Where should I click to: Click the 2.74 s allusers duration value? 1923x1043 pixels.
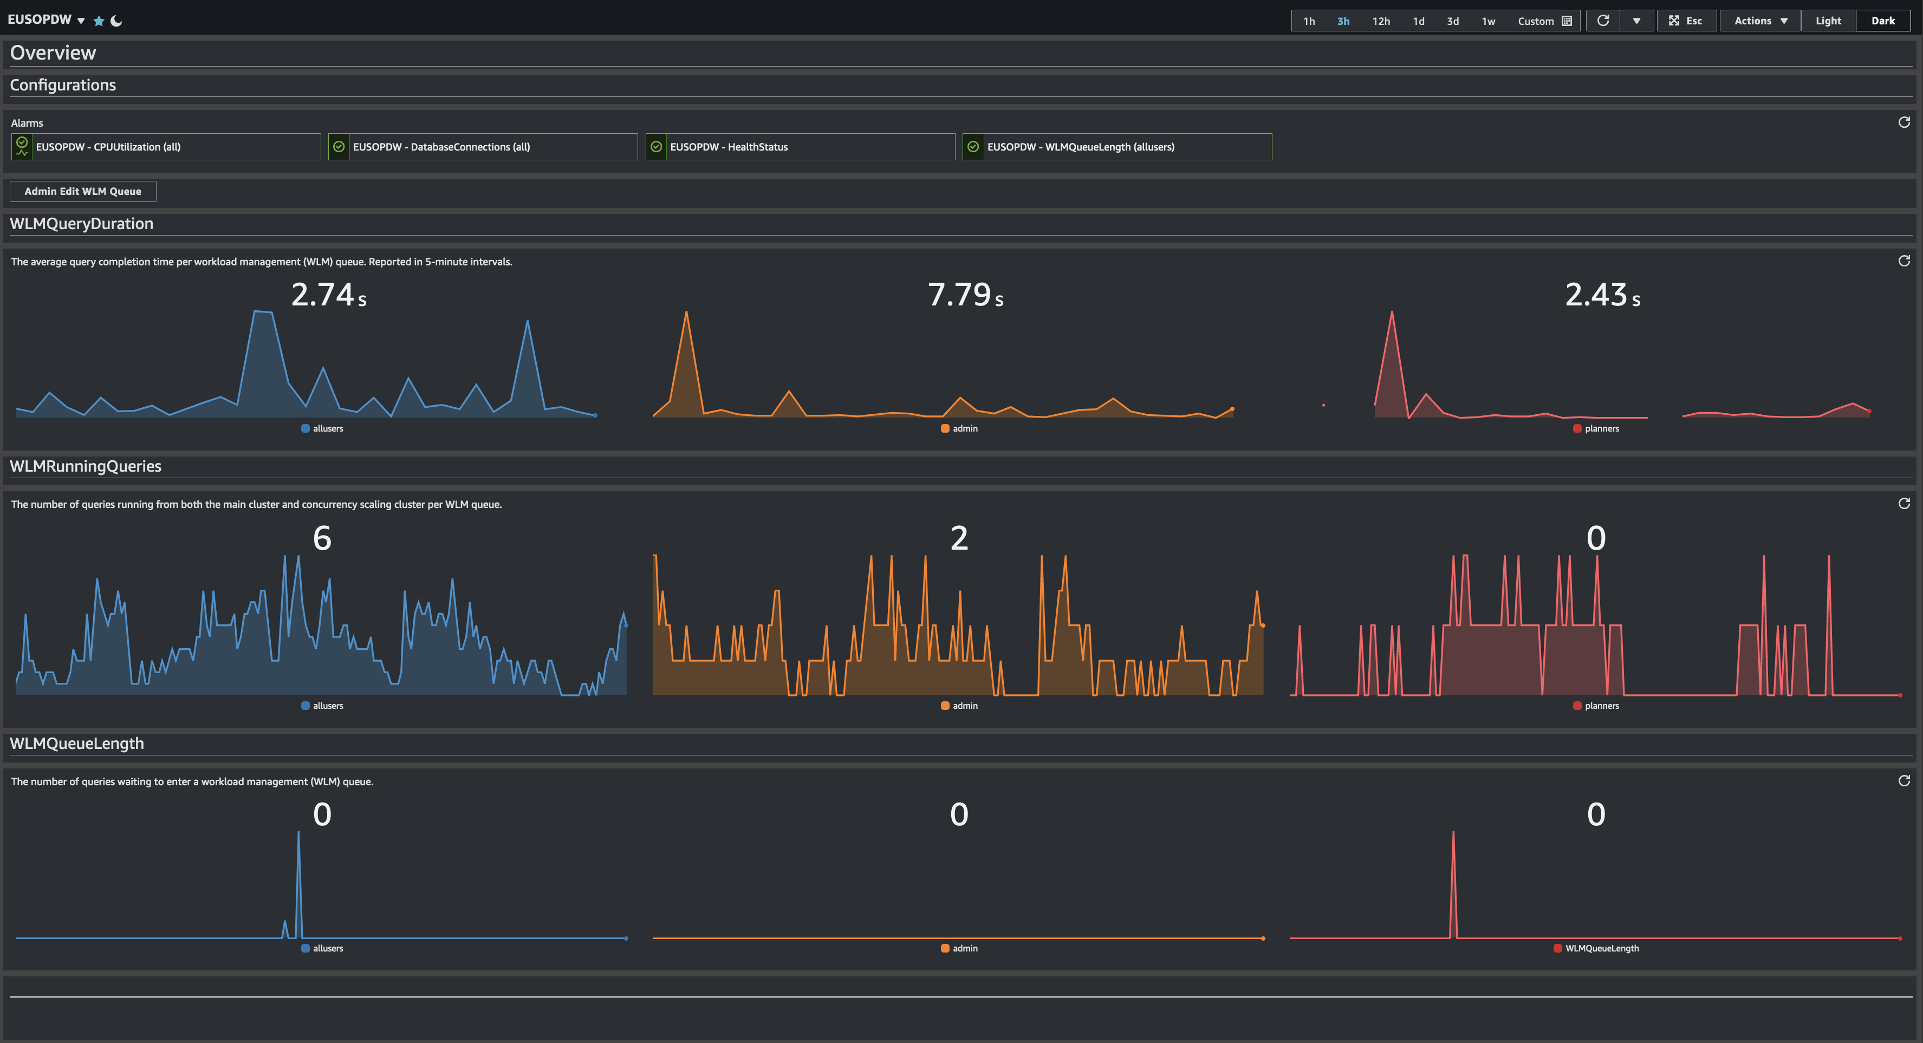[328, 295]
